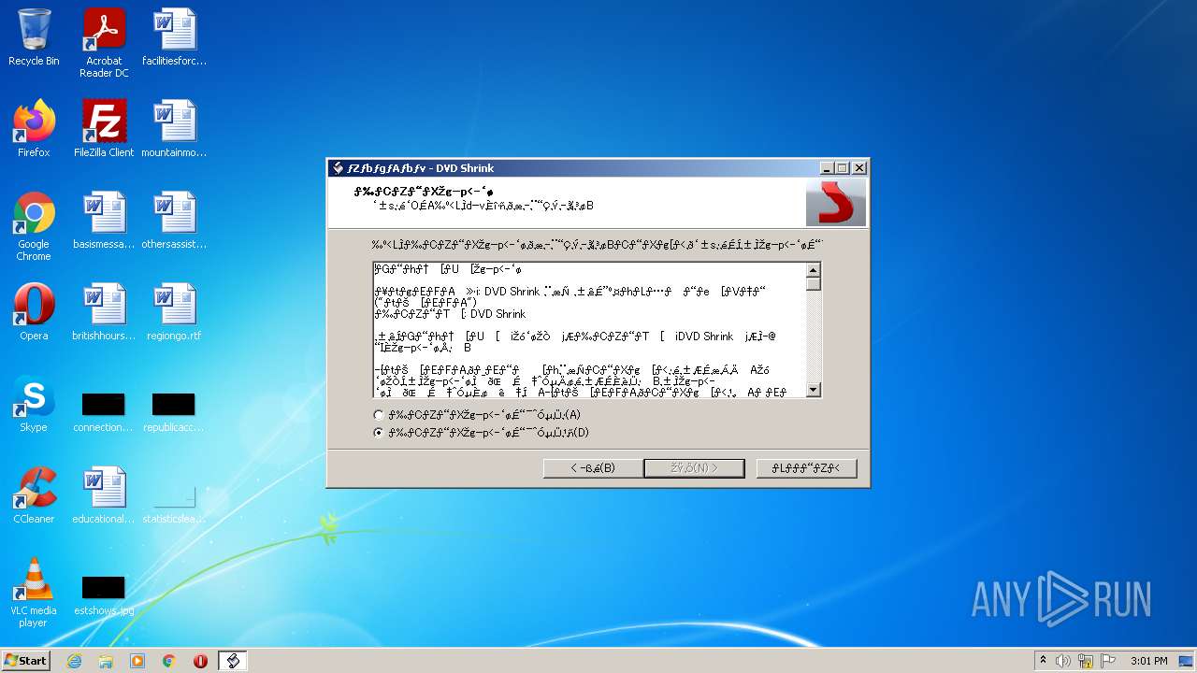Viewport: 1197px width, 673px height.
Task: Open the Start menu
Action: [26, 661]
